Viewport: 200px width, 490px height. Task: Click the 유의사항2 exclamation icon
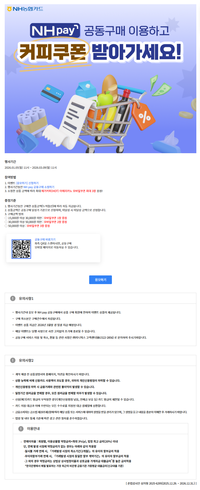(13, 360)
